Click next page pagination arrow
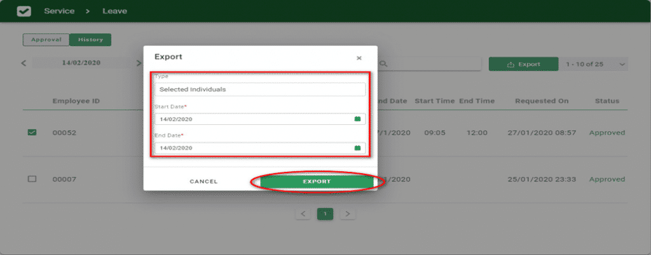Image resolution: width=651 pixels, height=255 pixels. coord(347,214)
